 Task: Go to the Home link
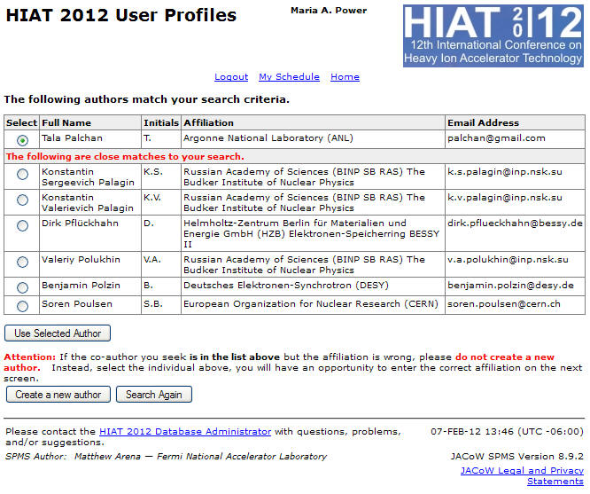345,77
